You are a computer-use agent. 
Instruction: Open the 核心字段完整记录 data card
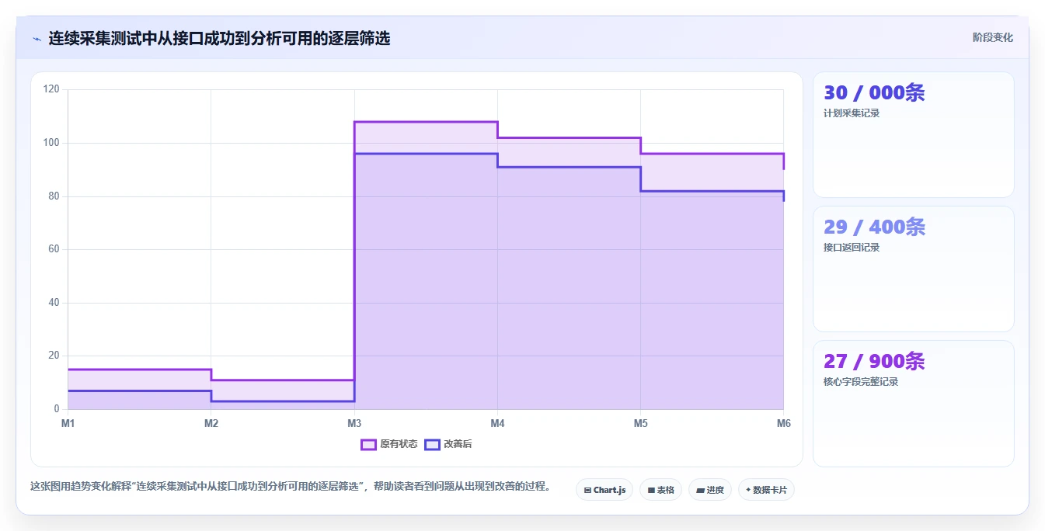pos(914,404)
